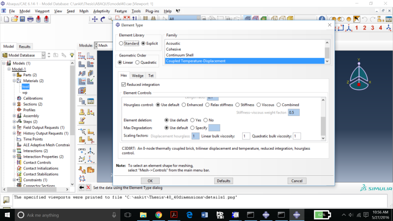Switch to the Tet tab

[x=151, y=76]
